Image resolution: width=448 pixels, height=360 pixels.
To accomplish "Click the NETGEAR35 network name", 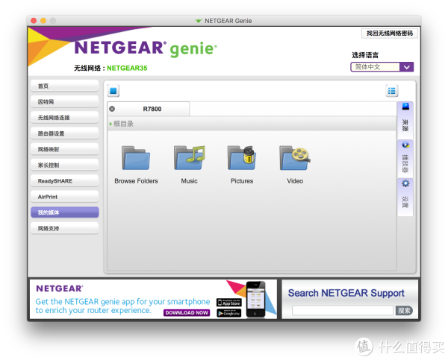I will pos(127,68).
